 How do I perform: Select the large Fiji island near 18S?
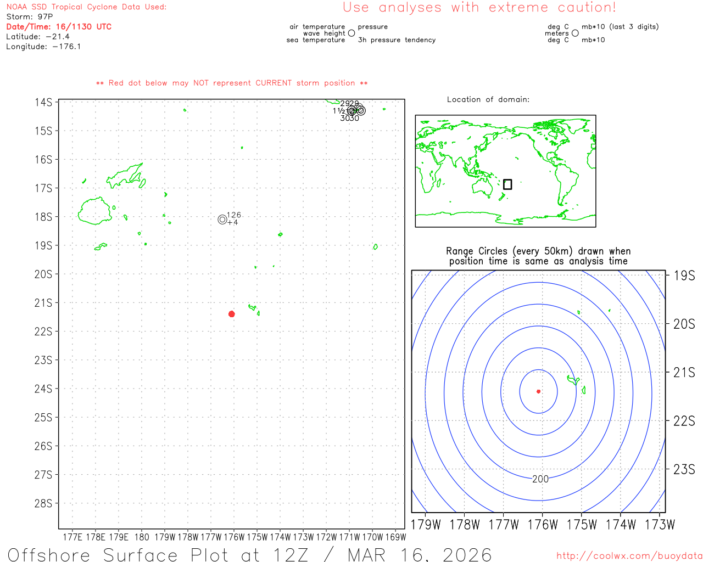tap(94, 211)
